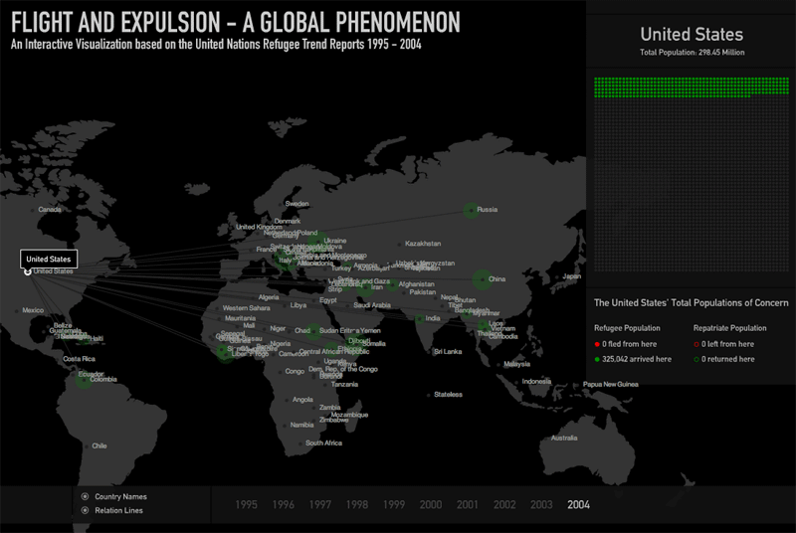
Task: Select year 2002 on the timeline
Action: point(504,504)
